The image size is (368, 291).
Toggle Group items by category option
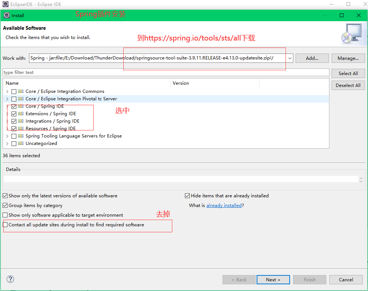click(5, 205)
